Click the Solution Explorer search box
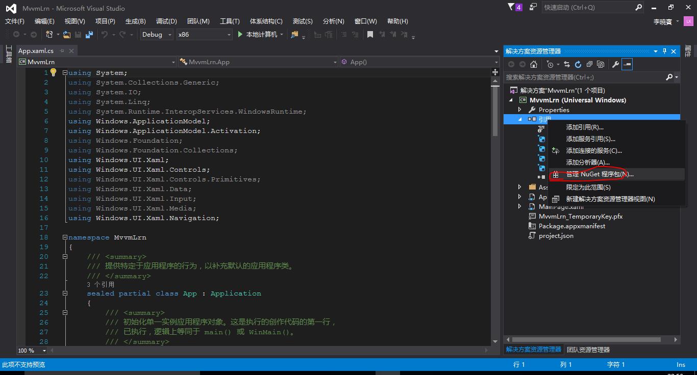This screenshot has width=697, height=375. pos(585,77)
